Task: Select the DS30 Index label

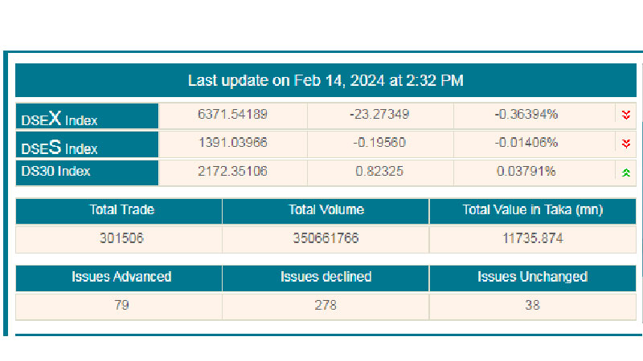Action: coord(55,171)
